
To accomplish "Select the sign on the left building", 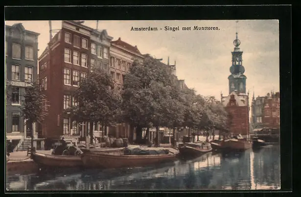I will [21, 84].
